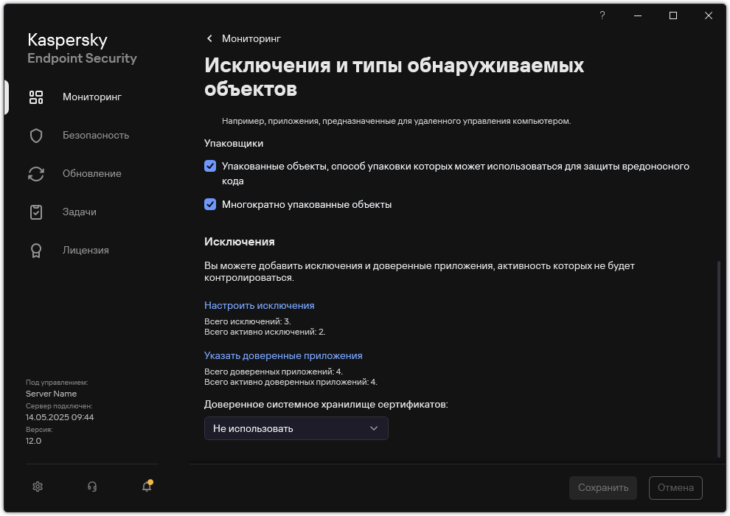Screen dimensions: 730x516
Task: Open Настроить исключения link
Action: click(x=258, y=305)
